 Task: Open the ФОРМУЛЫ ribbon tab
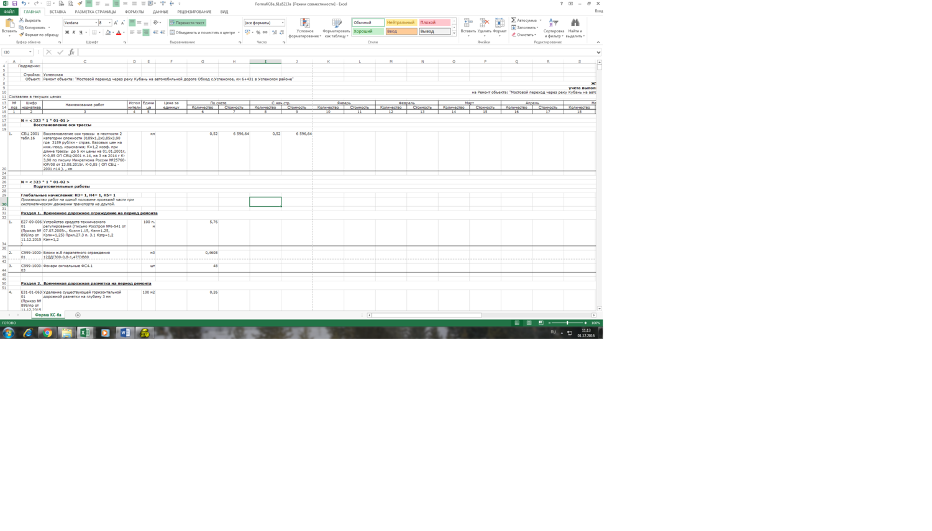tap(134, 12)
